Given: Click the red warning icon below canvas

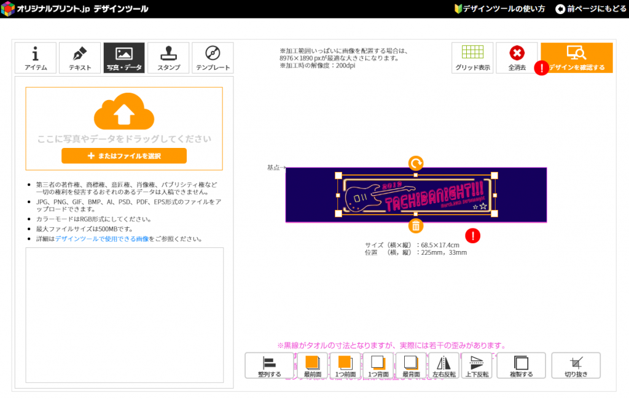Looking at the screenshot, I should coord(472,236).
